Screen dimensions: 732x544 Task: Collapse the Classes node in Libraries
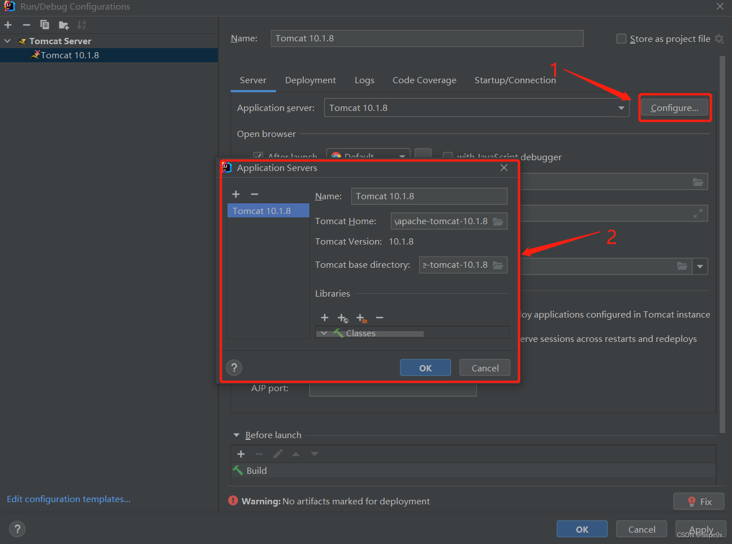coord(324,333)
